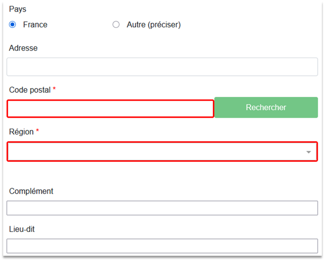Click into the Code postal input
The image size is (325, 261).
coord(110,109)
